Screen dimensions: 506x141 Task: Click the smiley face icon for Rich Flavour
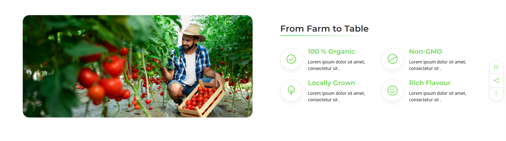tap(393, 90)
